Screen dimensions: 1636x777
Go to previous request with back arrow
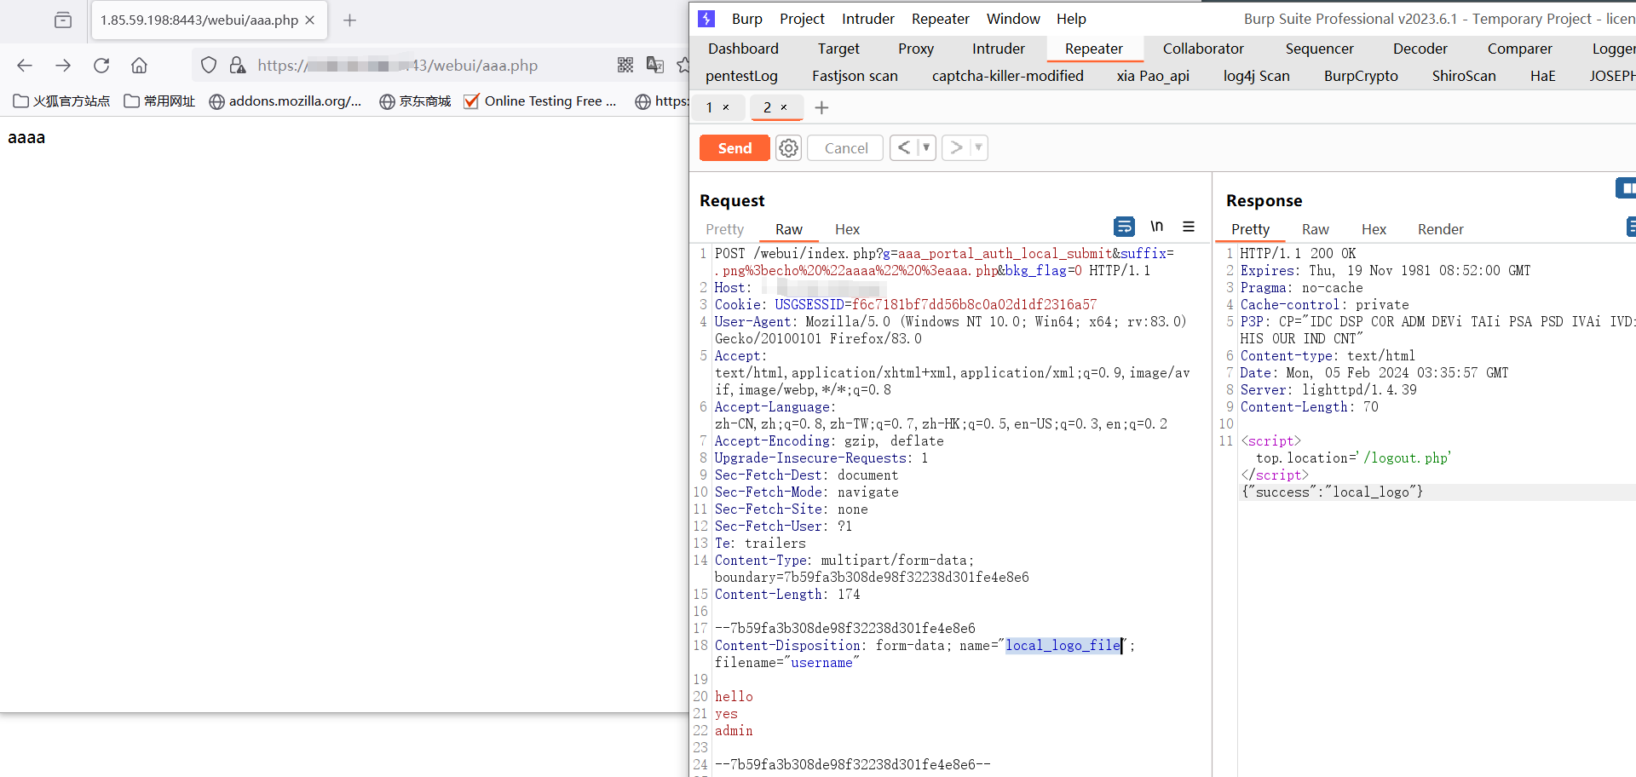point(904,148)
